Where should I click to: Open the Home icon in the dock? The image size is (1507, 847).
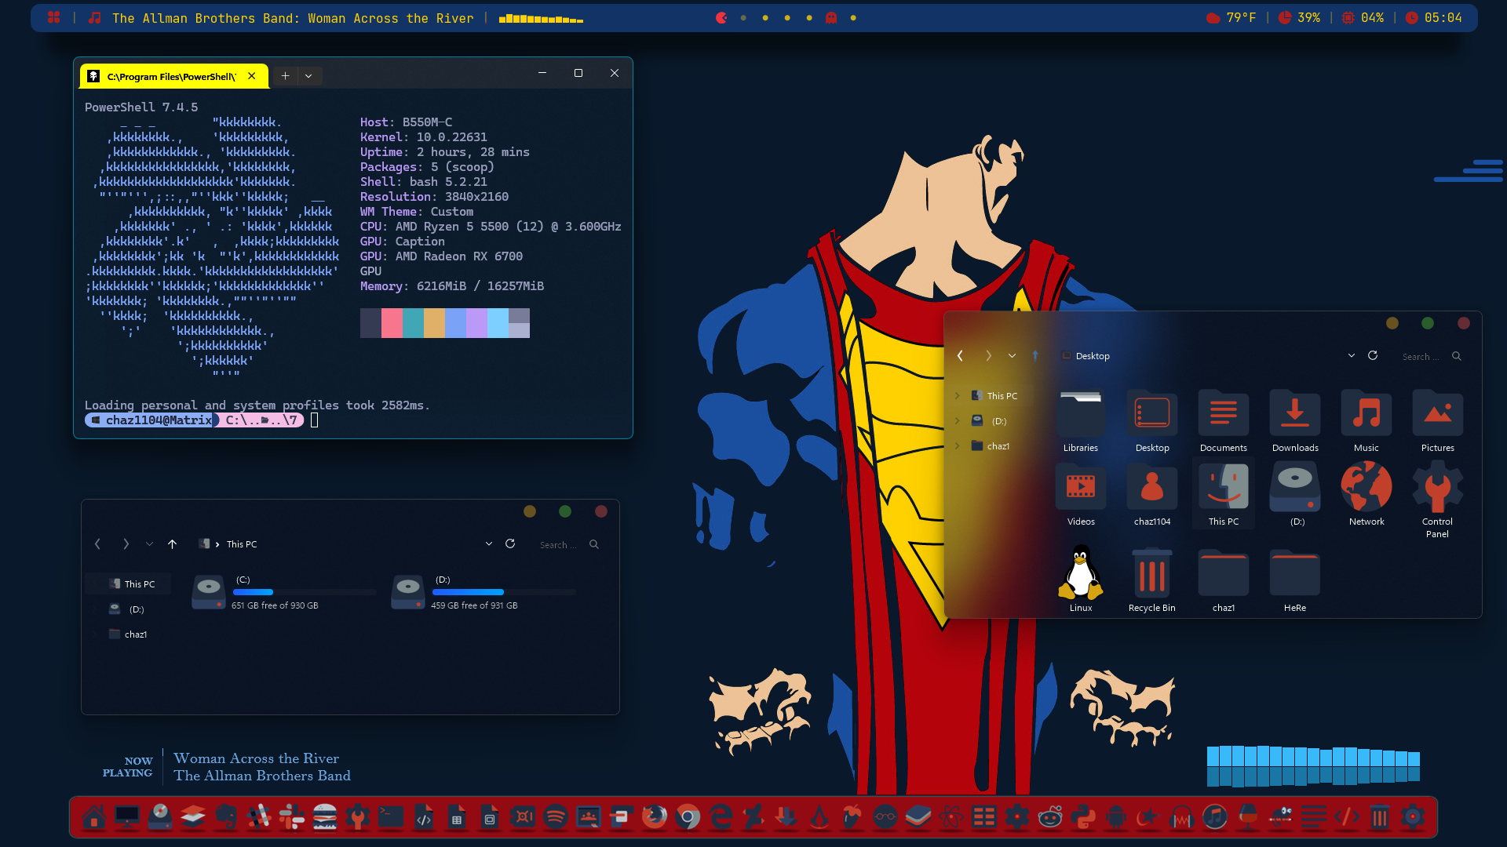(x=94, y=817)
